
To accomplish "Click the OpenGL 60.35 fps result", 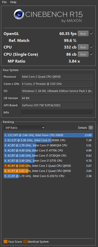I will click(x=68, y=34).
